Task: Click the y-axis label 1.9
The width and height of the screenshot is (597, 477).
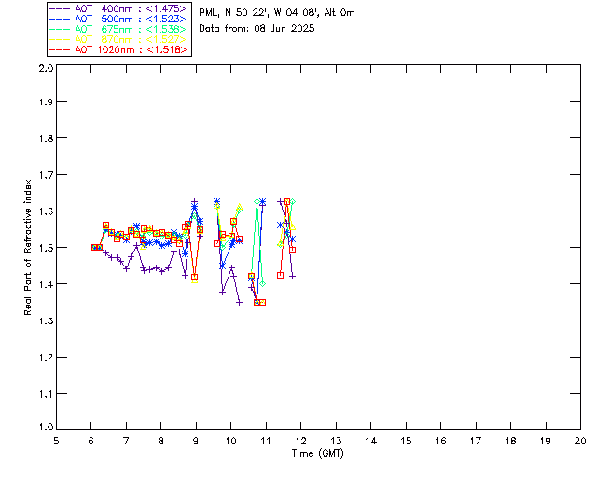Action: (46, 102)
